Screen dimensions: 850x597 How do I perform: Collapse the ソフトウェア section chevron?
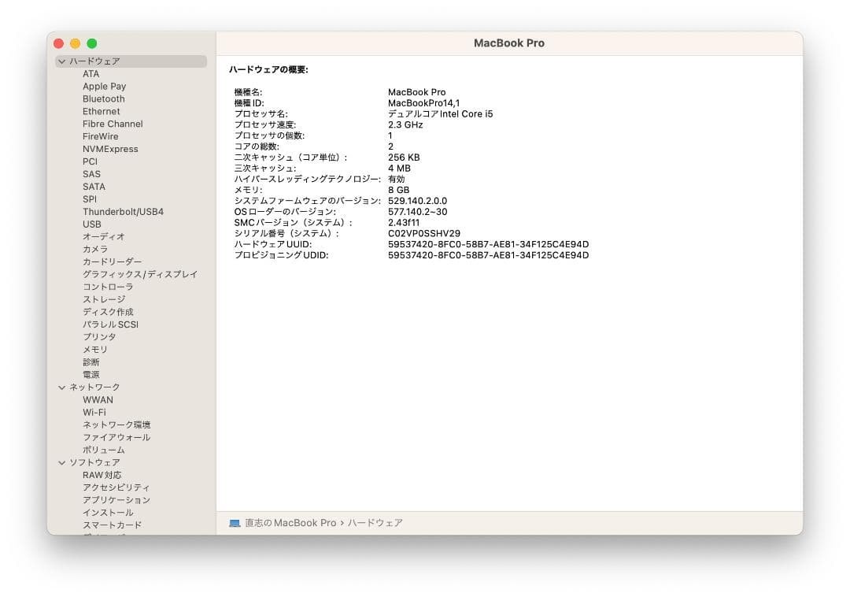[62, 462]
